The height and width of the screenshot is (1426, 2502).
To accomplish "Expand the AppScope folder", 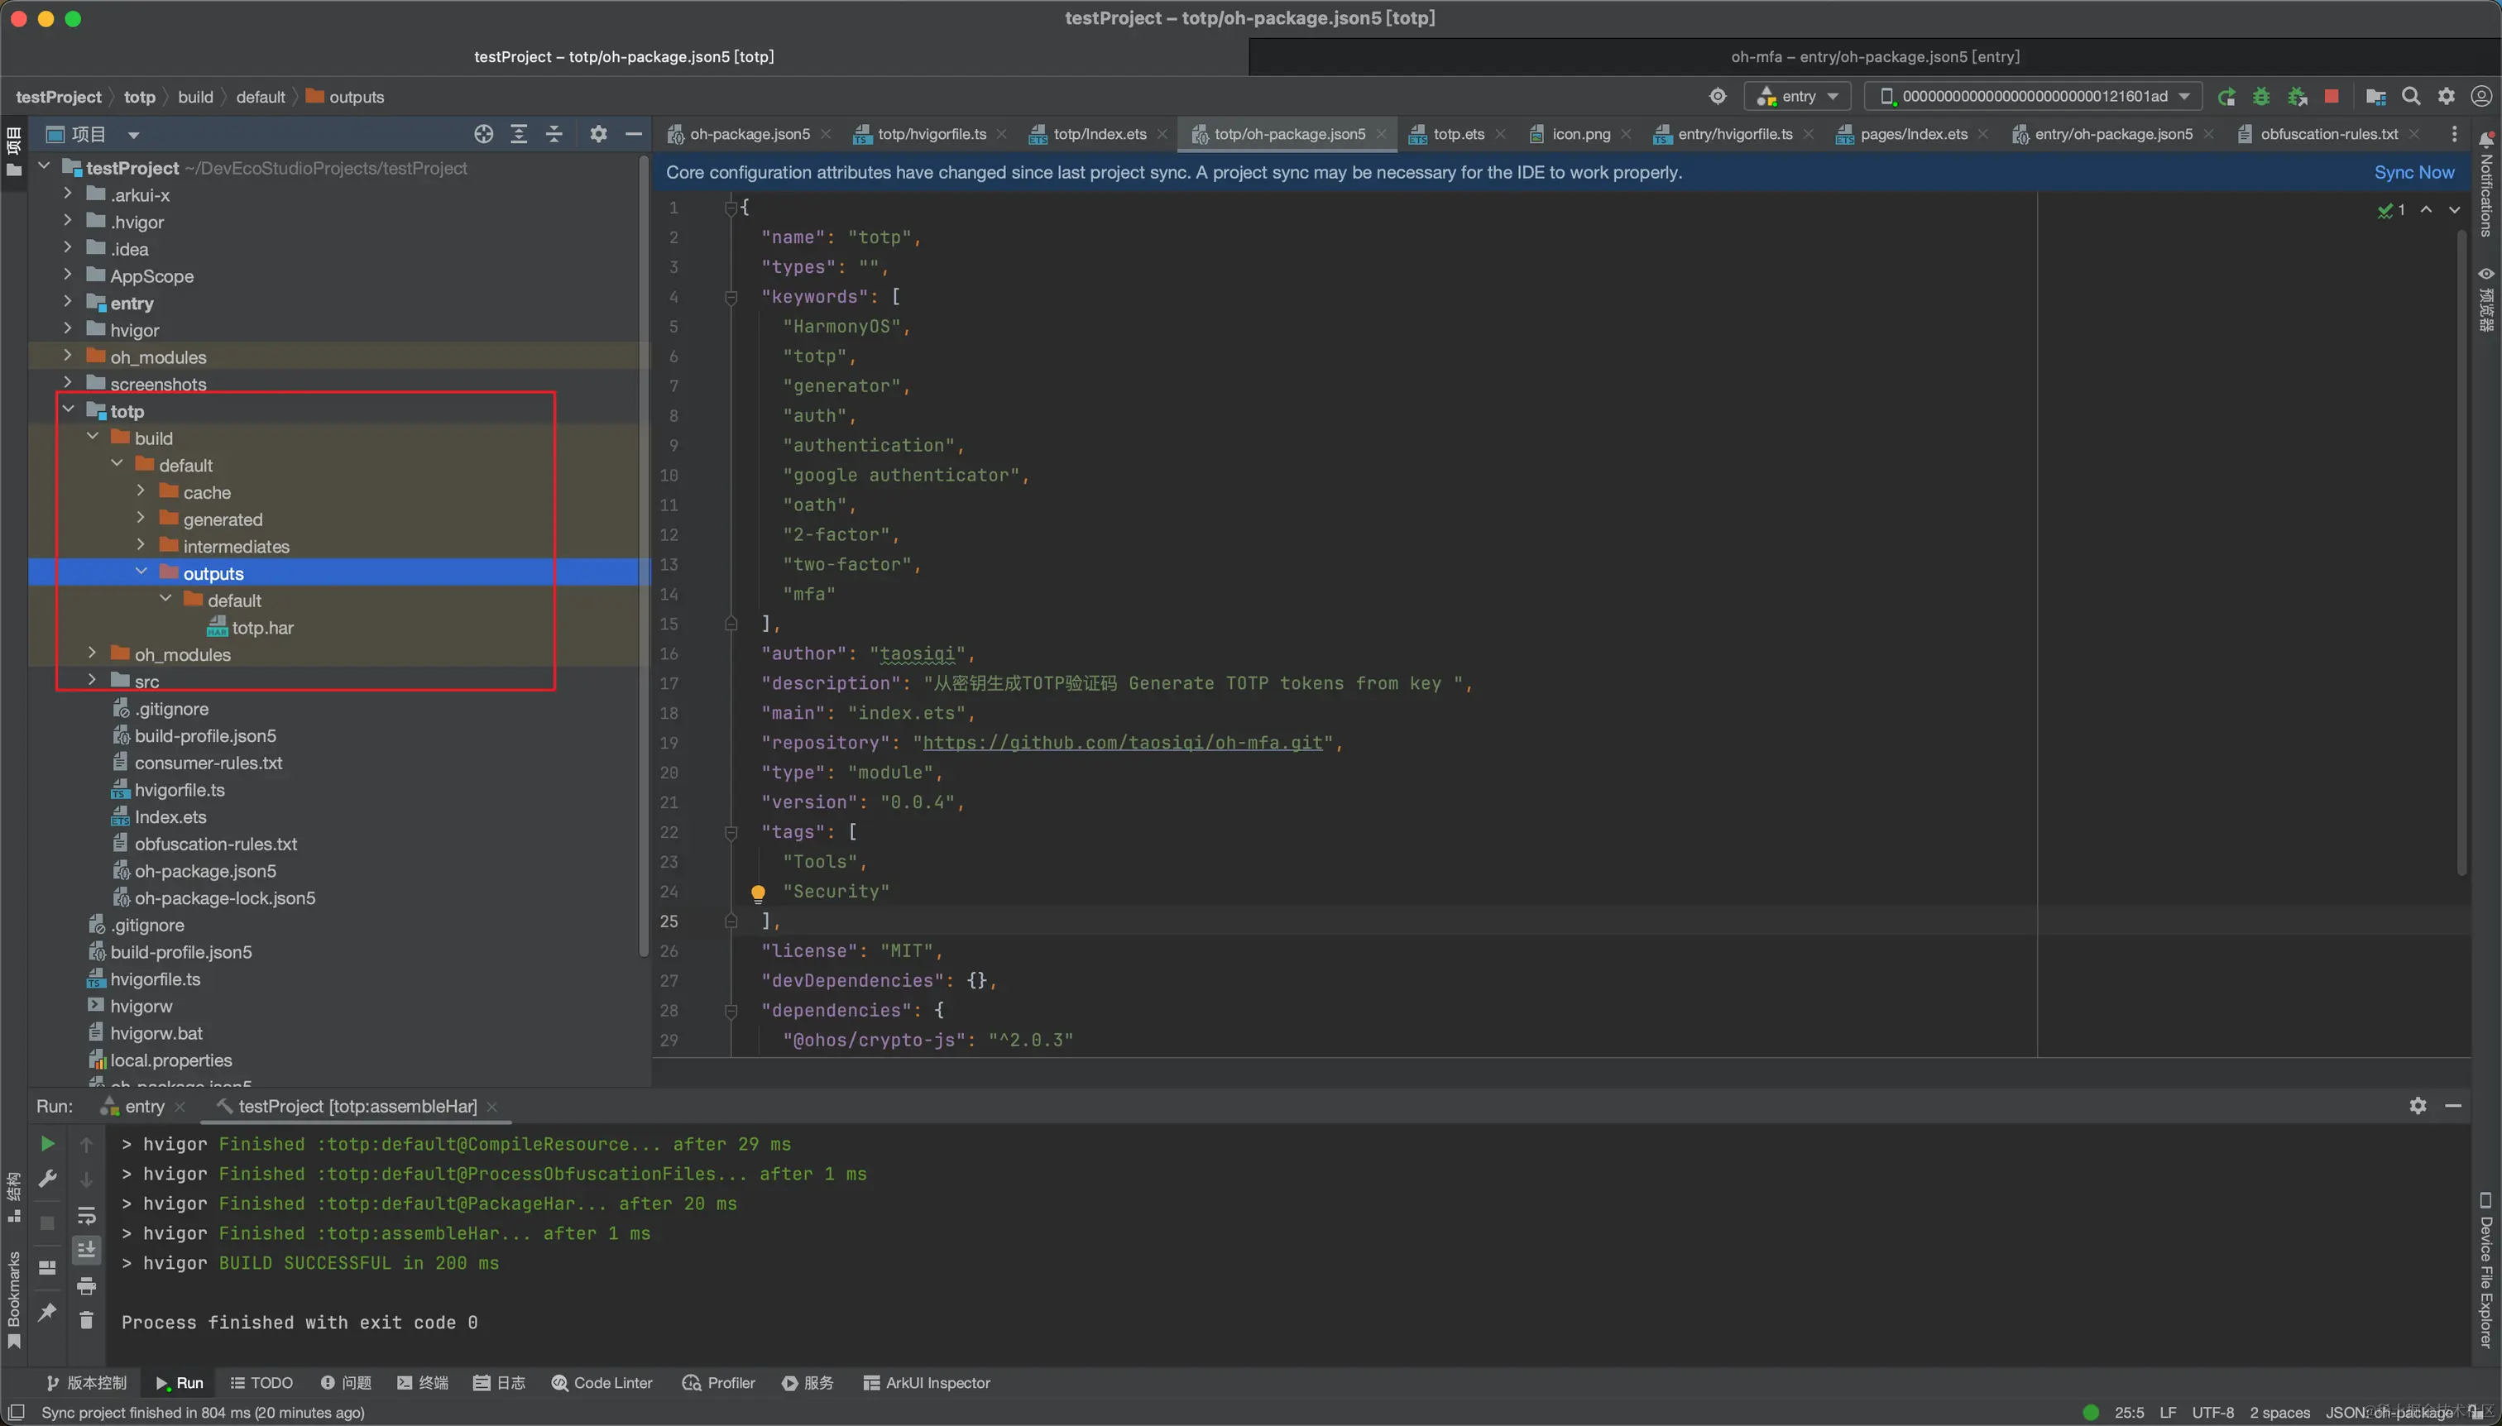I will [69, 275].
